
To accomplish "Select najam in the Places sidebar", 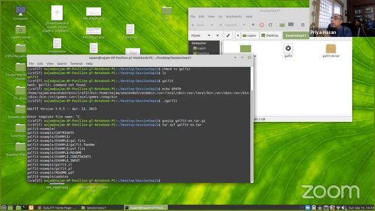I will [200, 48].
